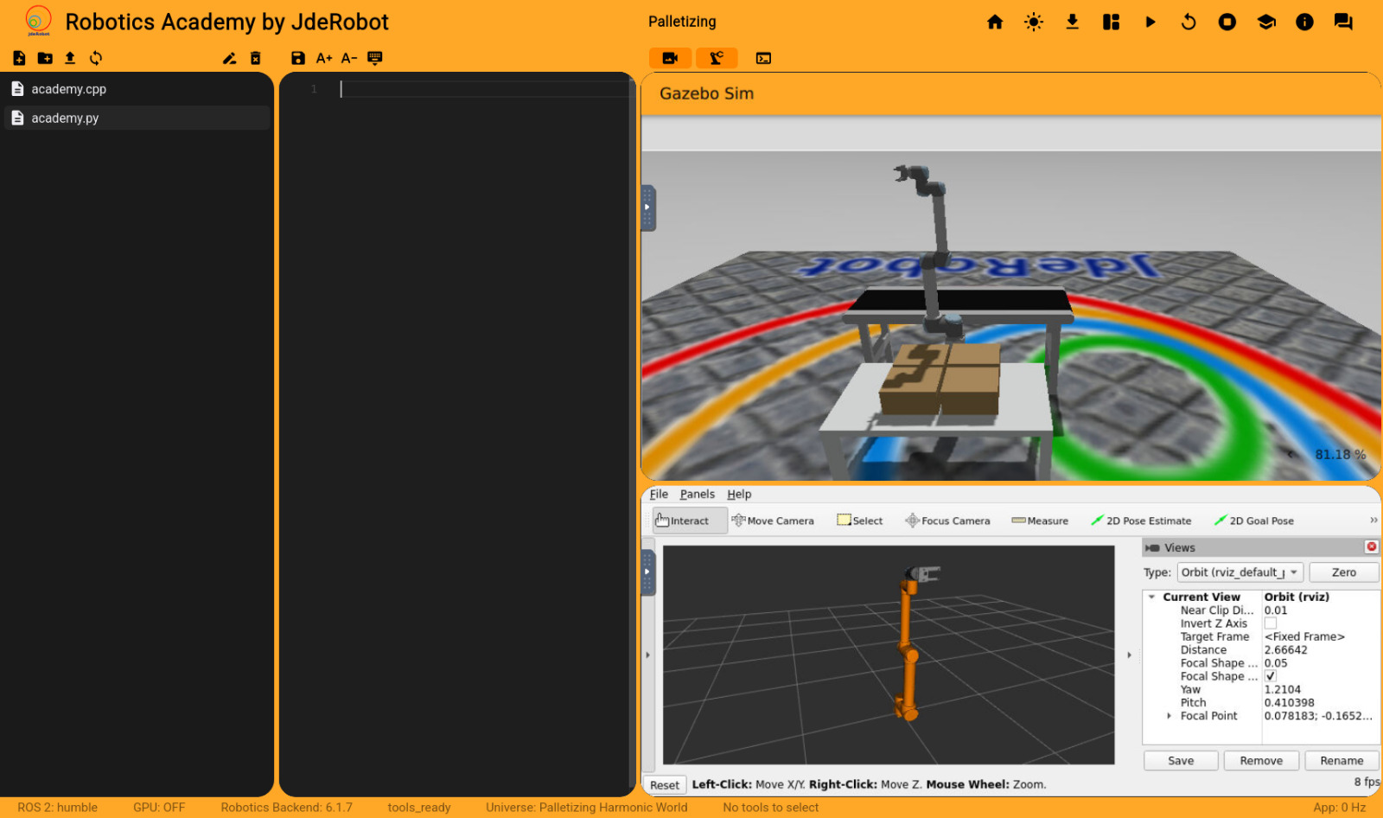Click the rename pencil icon
The height and width of the screenshot is (818, 1383).
click(x=229, y=58)
